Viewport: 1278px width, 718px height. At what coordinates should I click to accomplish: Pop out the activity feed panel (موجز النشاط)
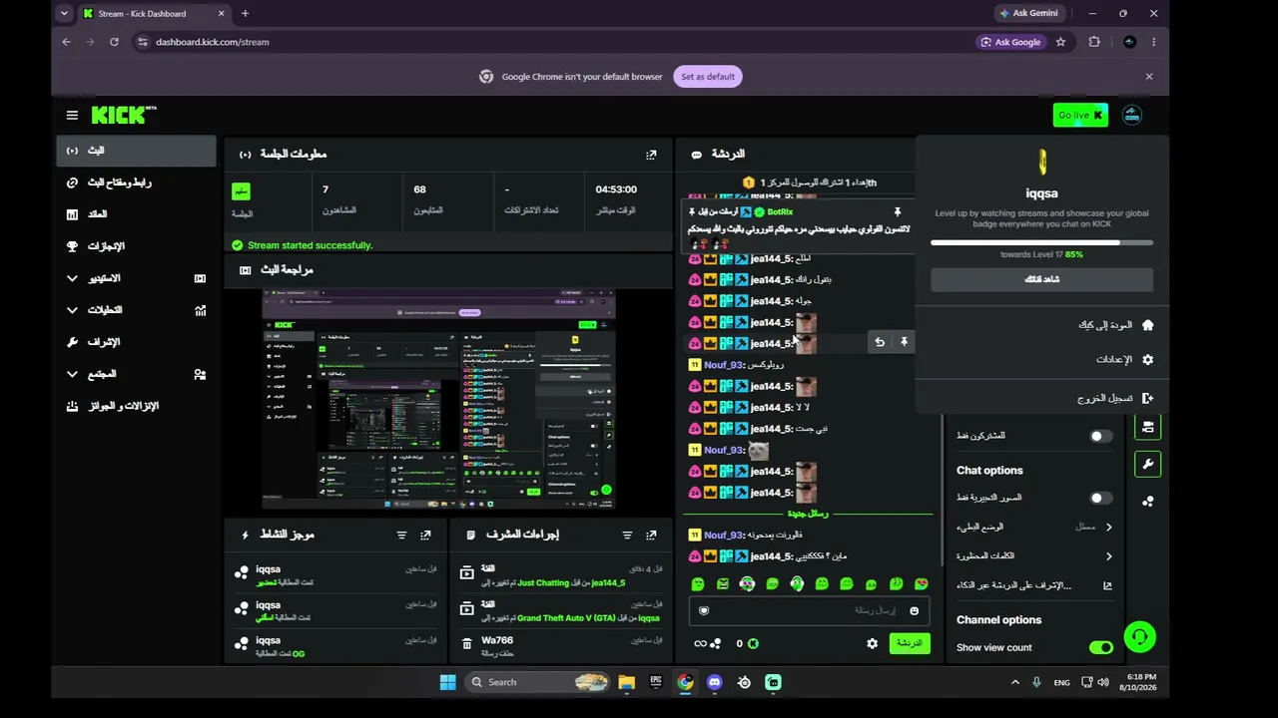[425, 536]
